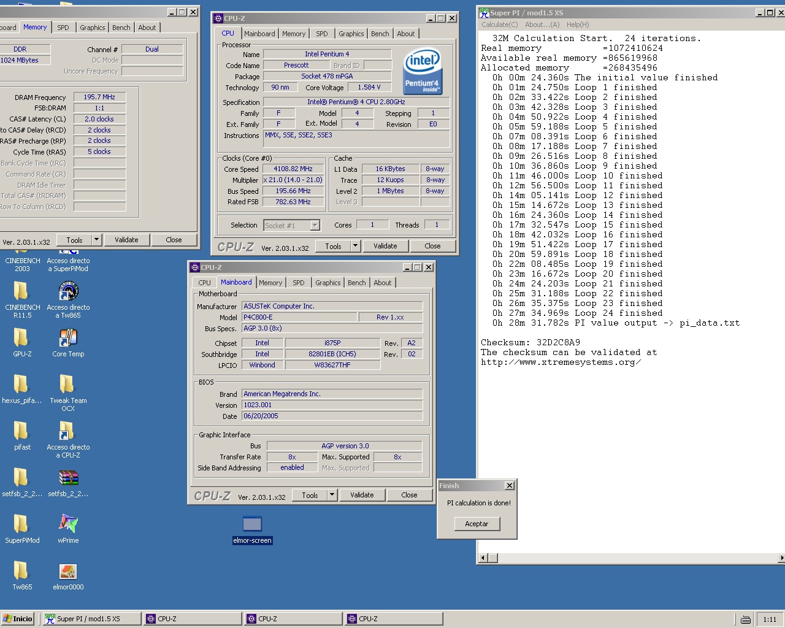Switch to Super PI taskbar button
Image resolution: width=785 pixels, height=628 pixels.
tap(91, 619)
